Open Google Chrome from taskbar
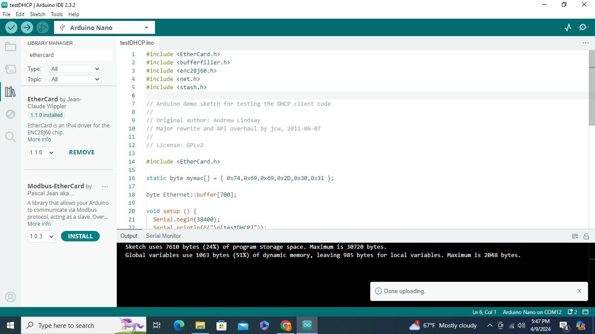The width and height of the screenshot is (595, 334). pyautogui.click(x=286, y=325)
